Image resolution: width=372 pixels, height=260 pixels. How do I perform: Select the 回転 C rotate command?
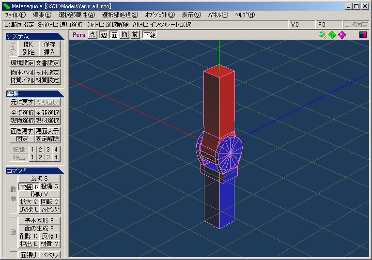(49, 202)
